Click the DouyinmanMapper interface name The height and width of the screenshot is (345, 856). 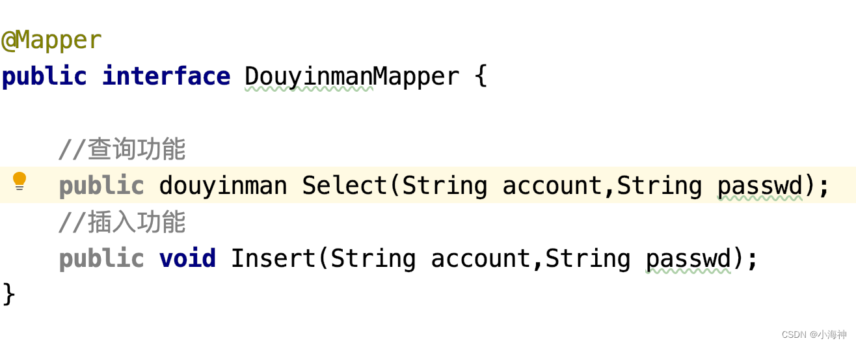352,77
